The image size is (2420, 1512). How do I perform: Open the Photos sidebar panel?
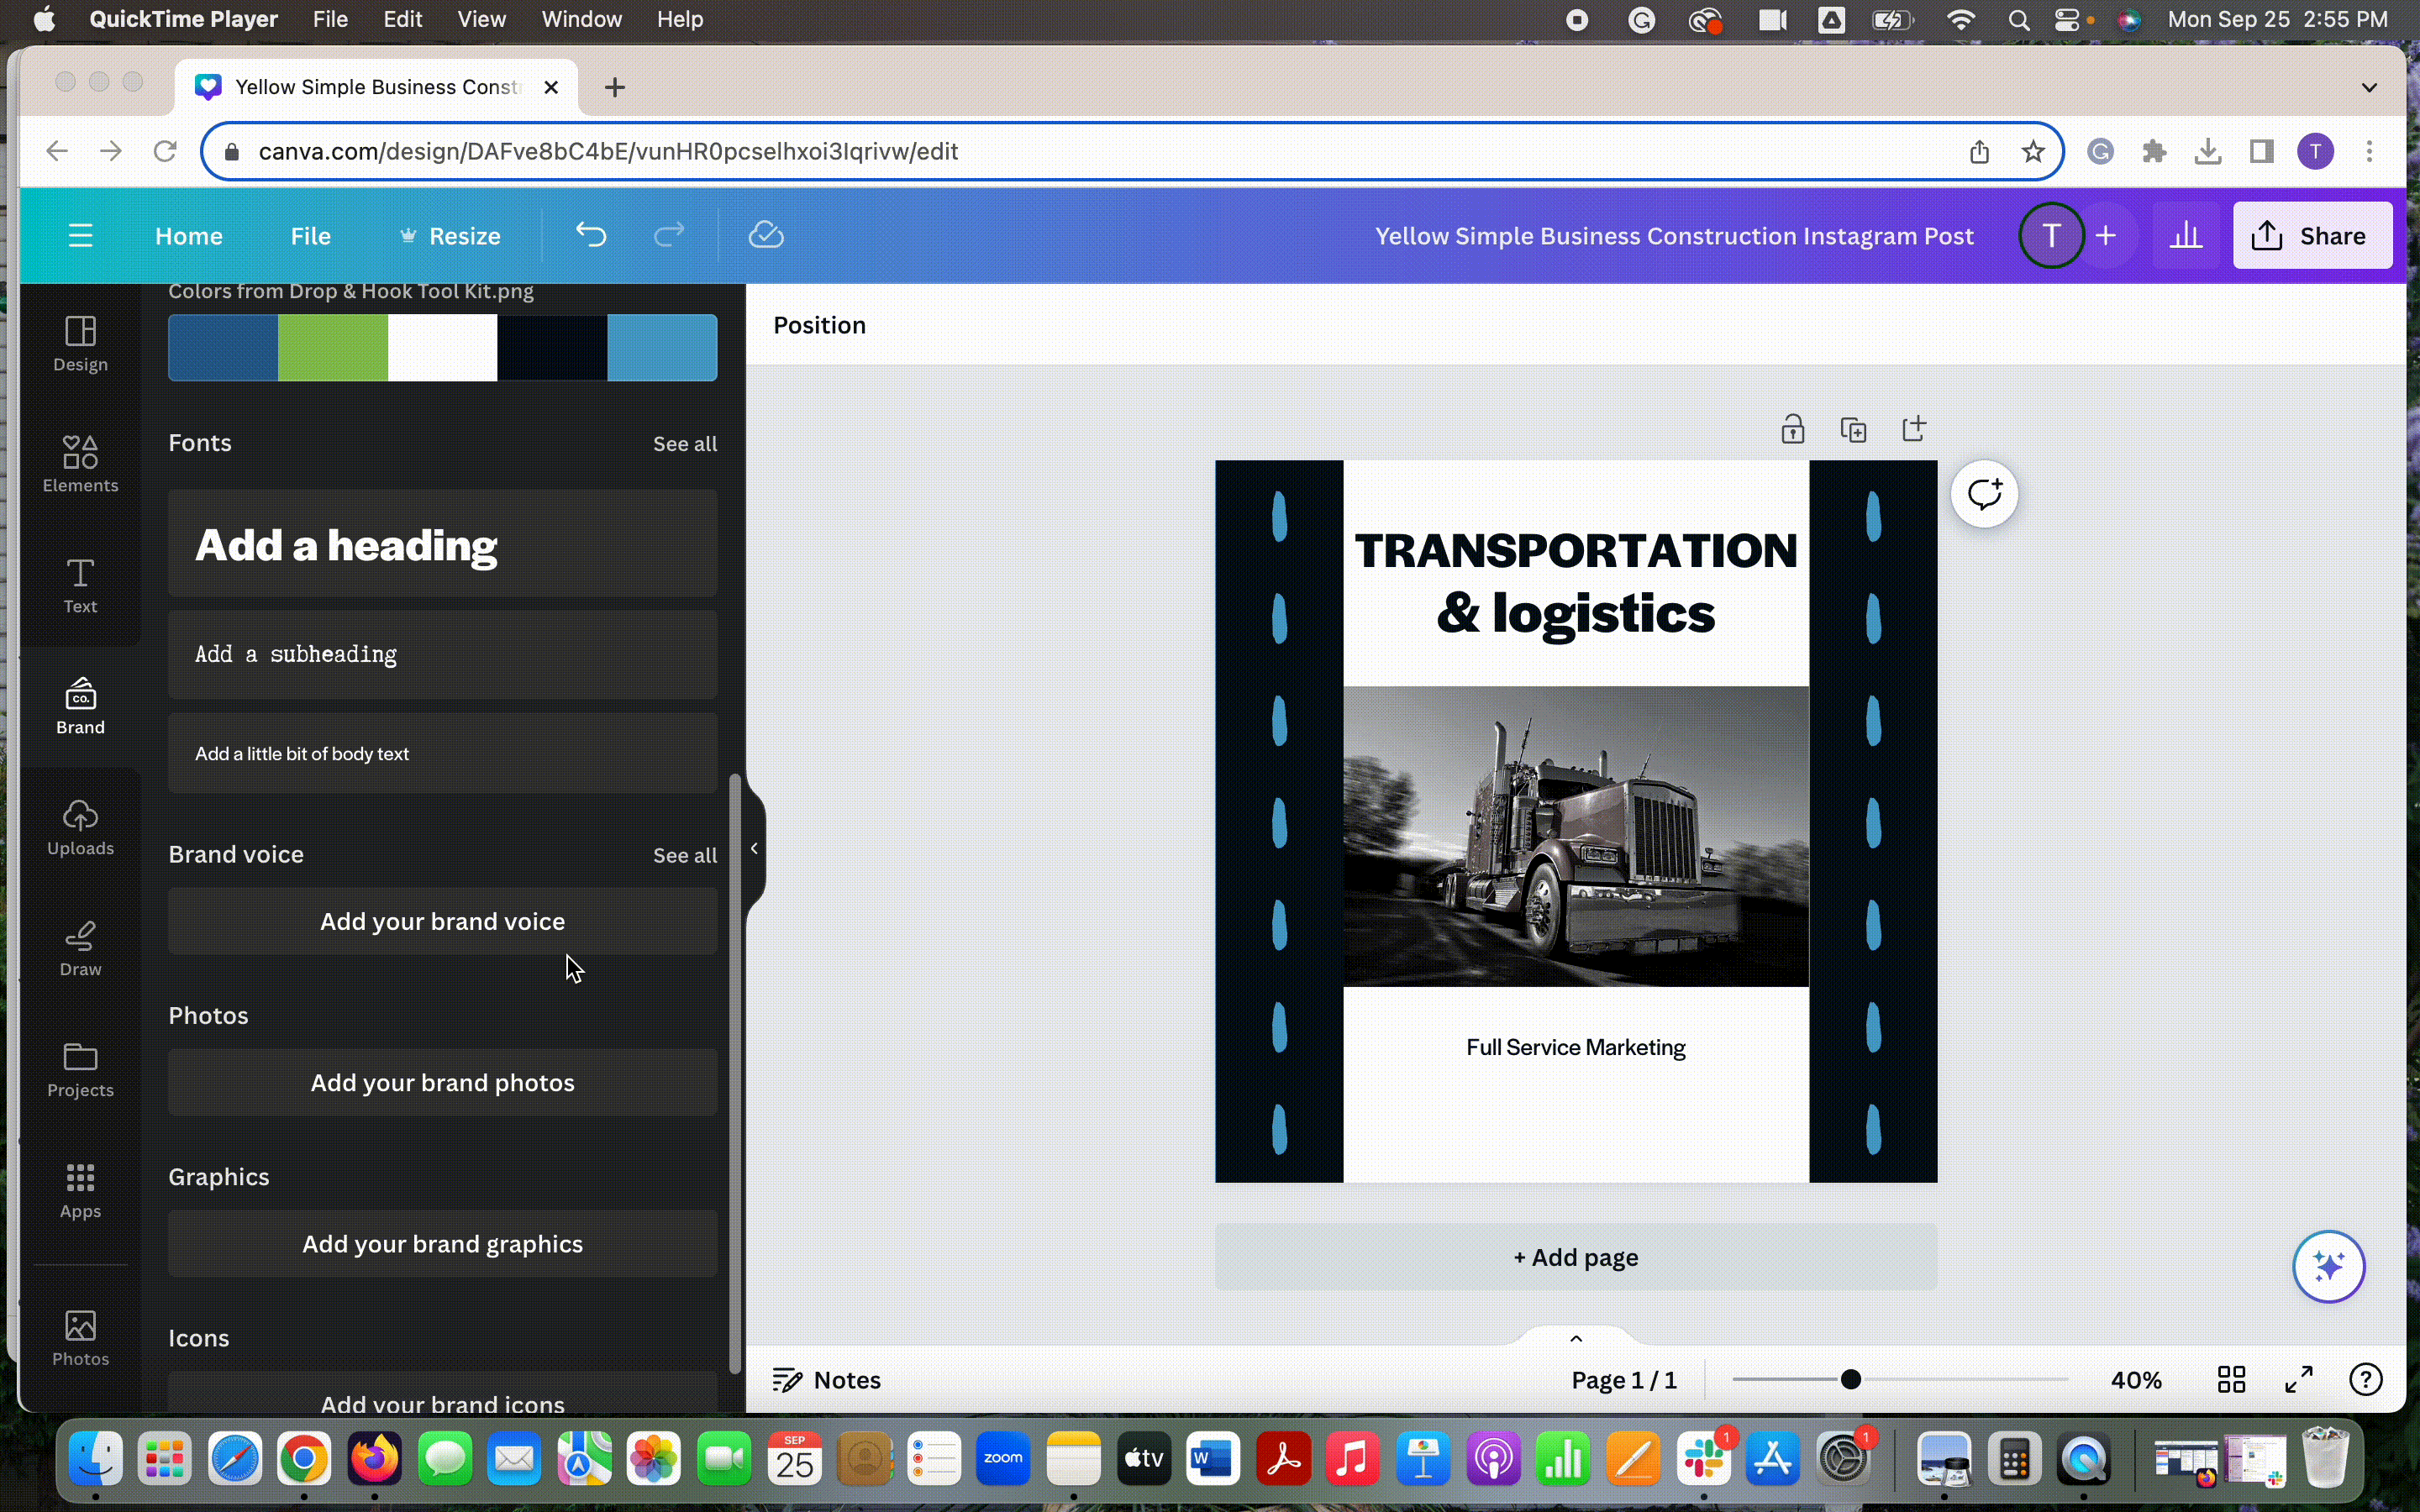click(x=80, y=1338)
